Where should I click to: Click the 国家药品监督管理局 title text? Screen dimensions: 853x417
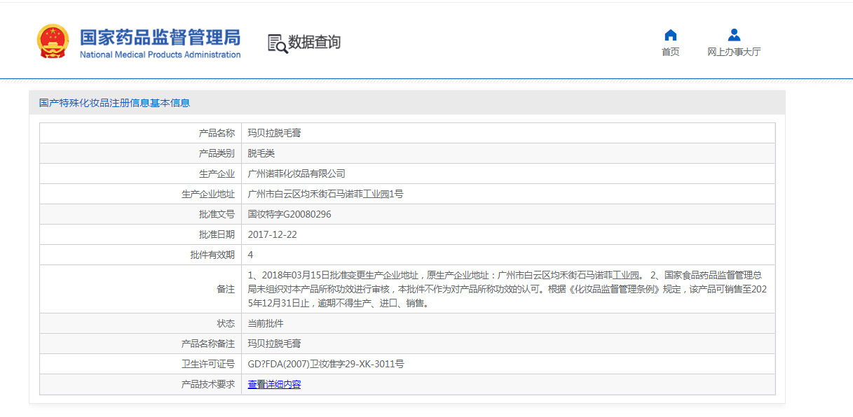coord(160,37)
